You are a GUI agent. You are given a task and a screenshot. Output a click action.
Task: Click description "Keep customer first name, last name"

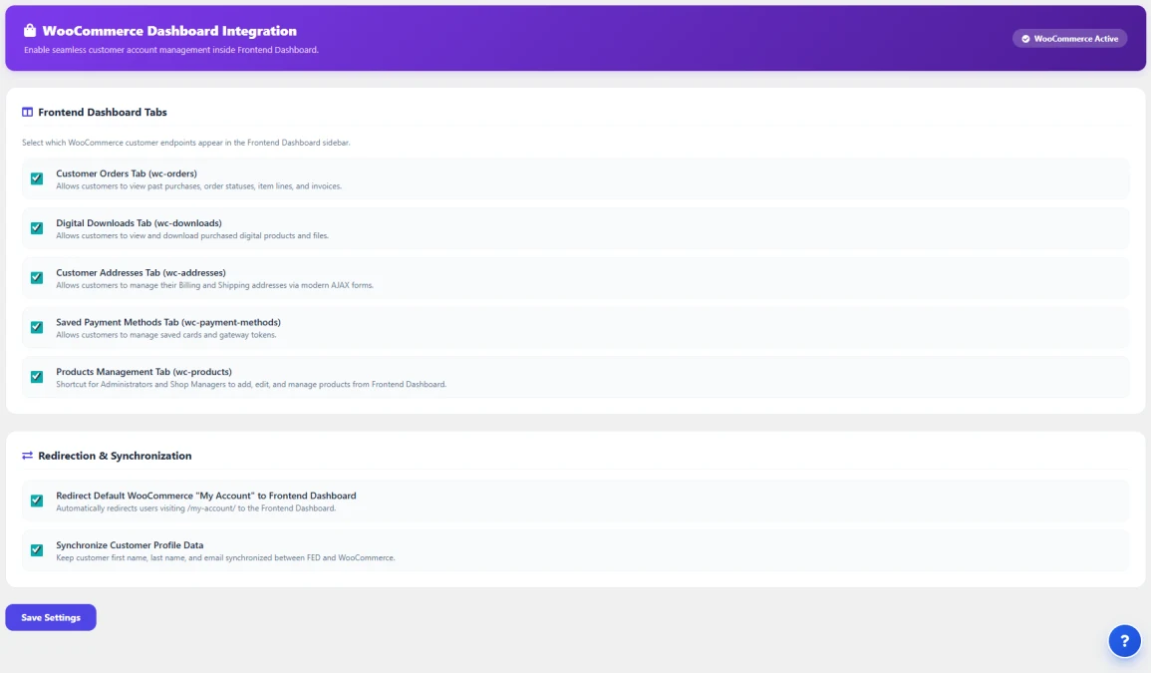click(225, 557)
